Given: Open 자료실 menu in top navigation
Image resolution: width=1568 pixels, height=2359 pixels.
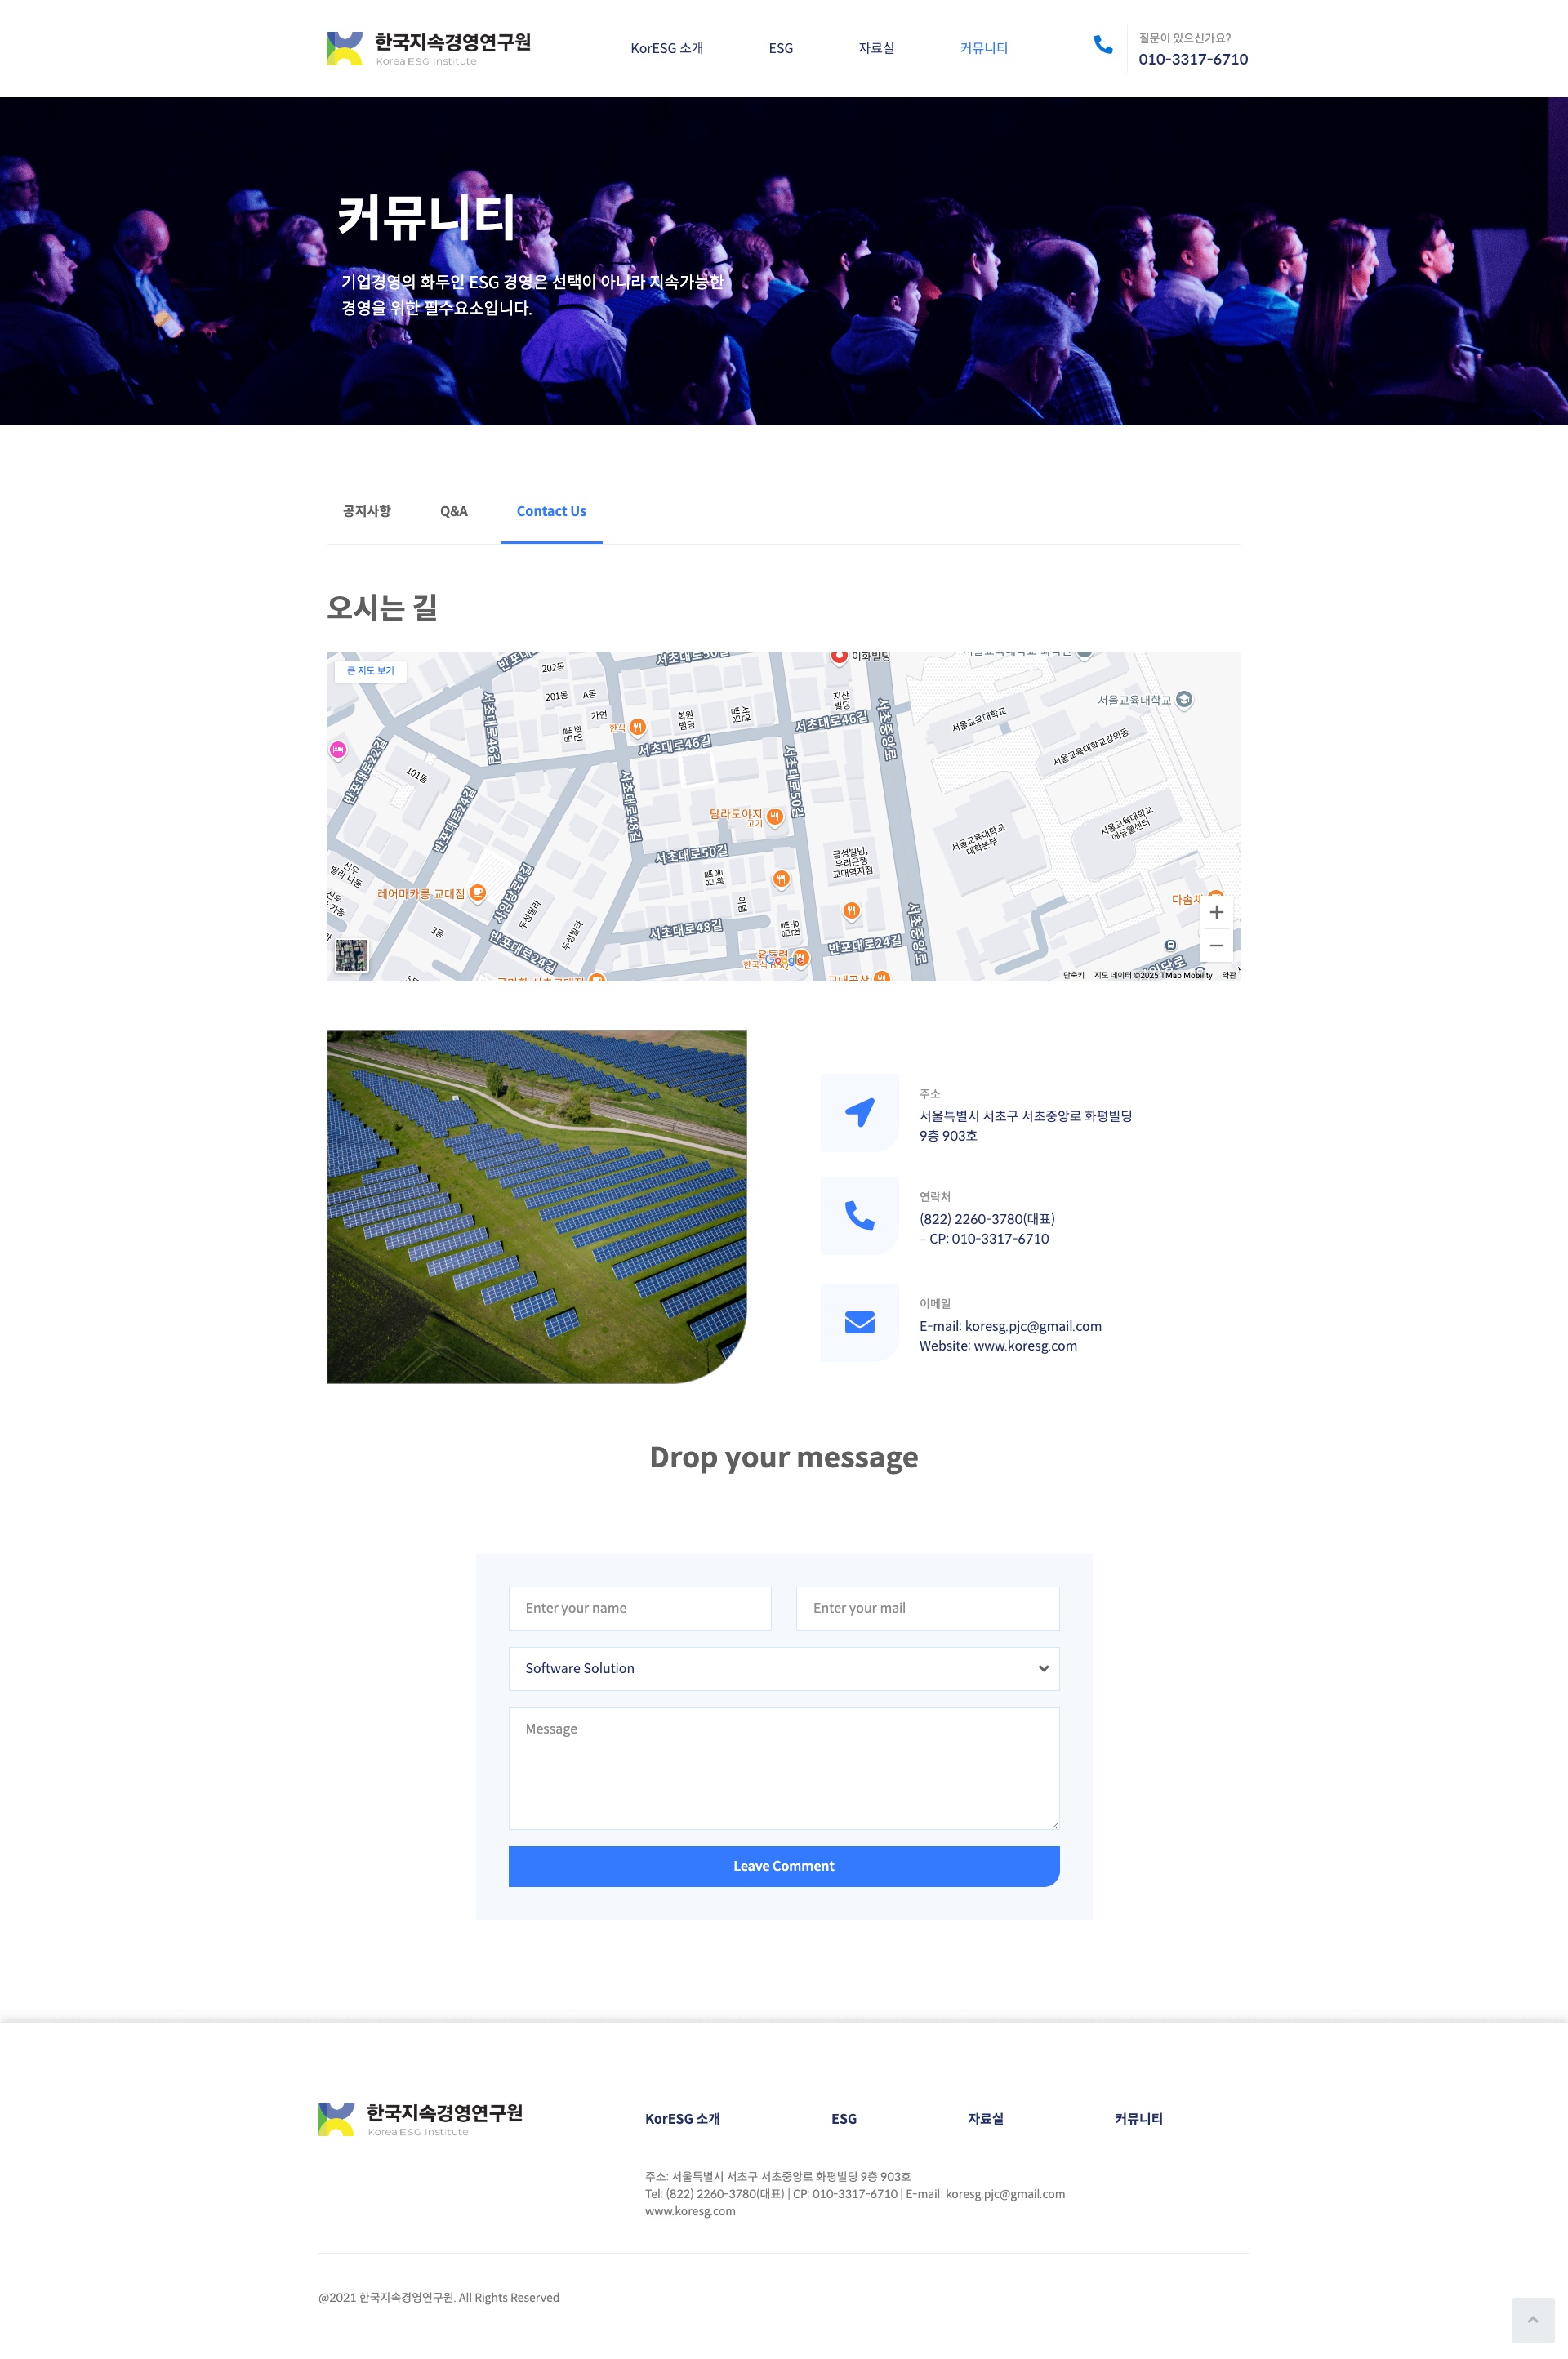Looking at the screenshot, I should click(876, 48).
